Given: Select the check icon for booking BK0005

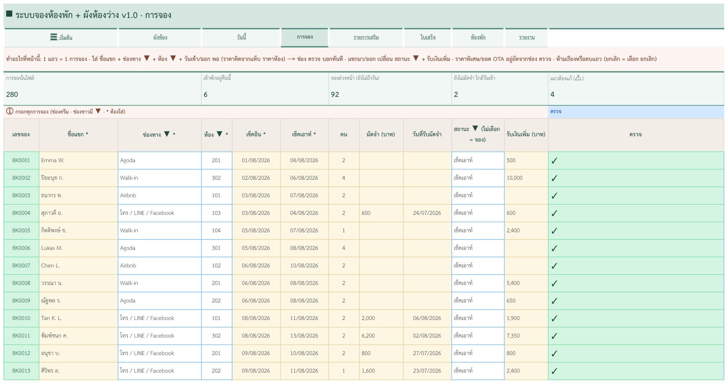Looking at the screenshot, I should click(x=554, y=231).
